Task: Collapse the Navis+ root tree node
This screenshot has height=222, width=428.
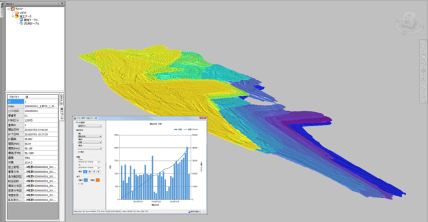Action: (x=9, y=9)
